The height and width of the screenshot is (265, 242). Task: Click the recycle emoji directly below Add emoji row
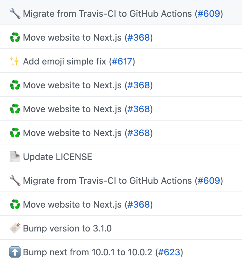(x=15, y=85)
